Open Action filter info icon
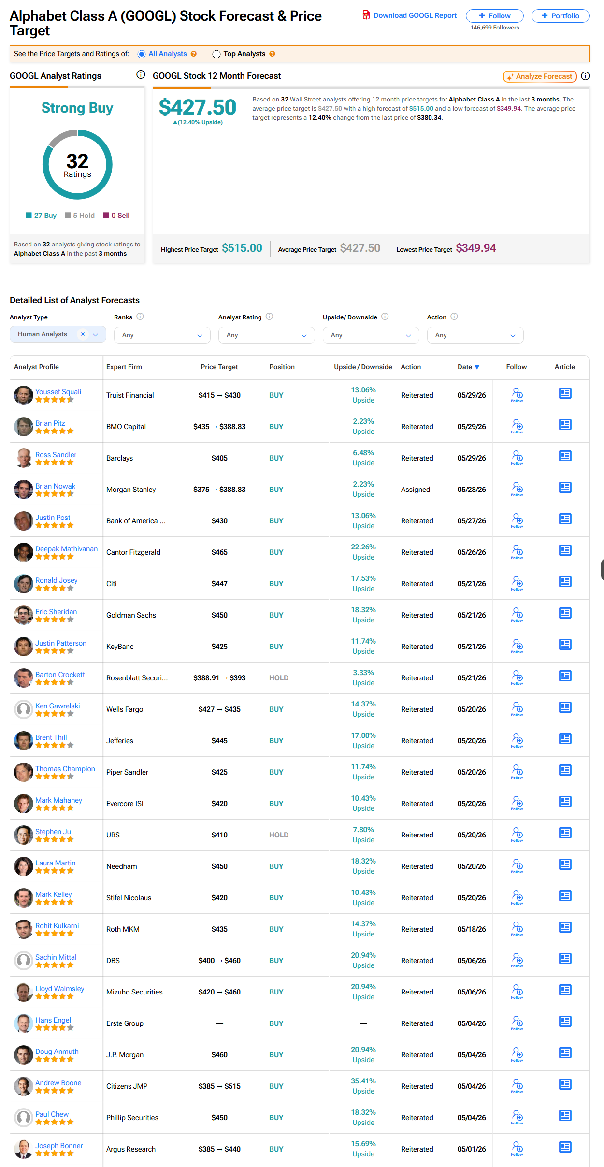Viewport: 604px width, 1167px height. point(454,317)
